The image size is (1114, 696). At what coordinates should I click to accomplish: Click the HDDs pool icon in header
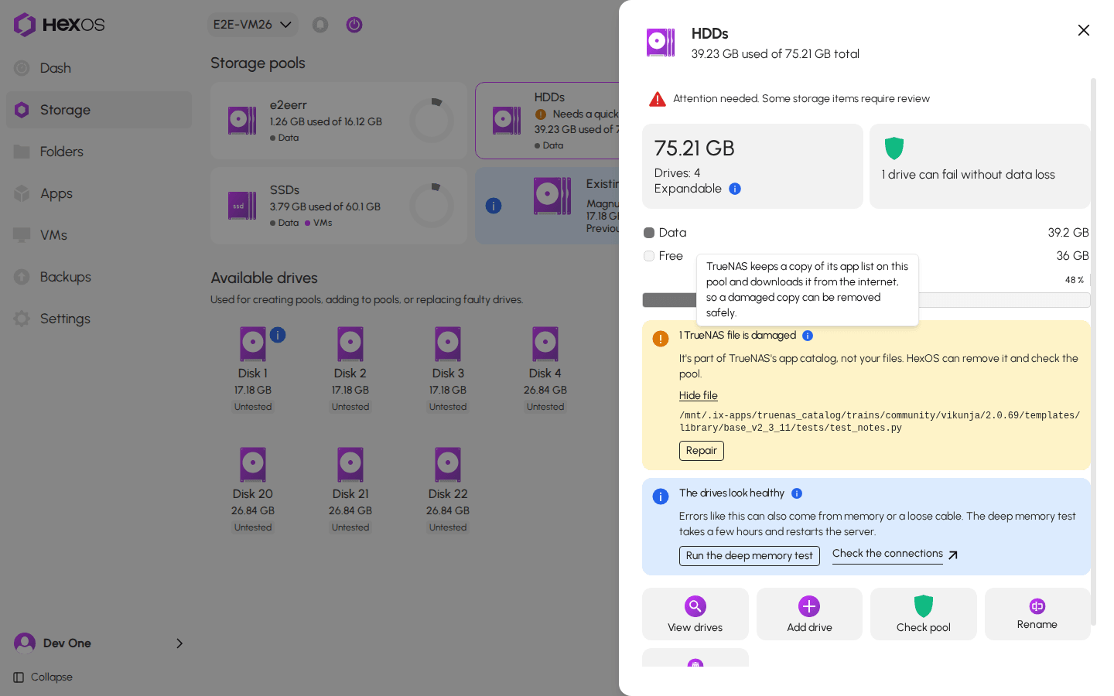tap(661, 43)
